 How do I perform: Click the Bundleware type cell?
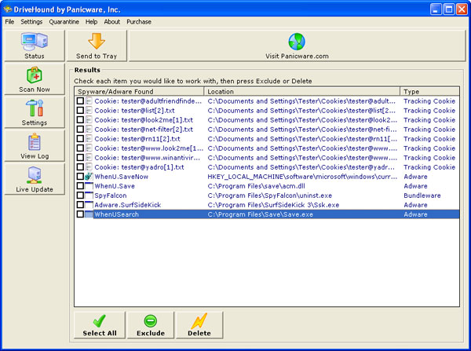tap(422, 196)
